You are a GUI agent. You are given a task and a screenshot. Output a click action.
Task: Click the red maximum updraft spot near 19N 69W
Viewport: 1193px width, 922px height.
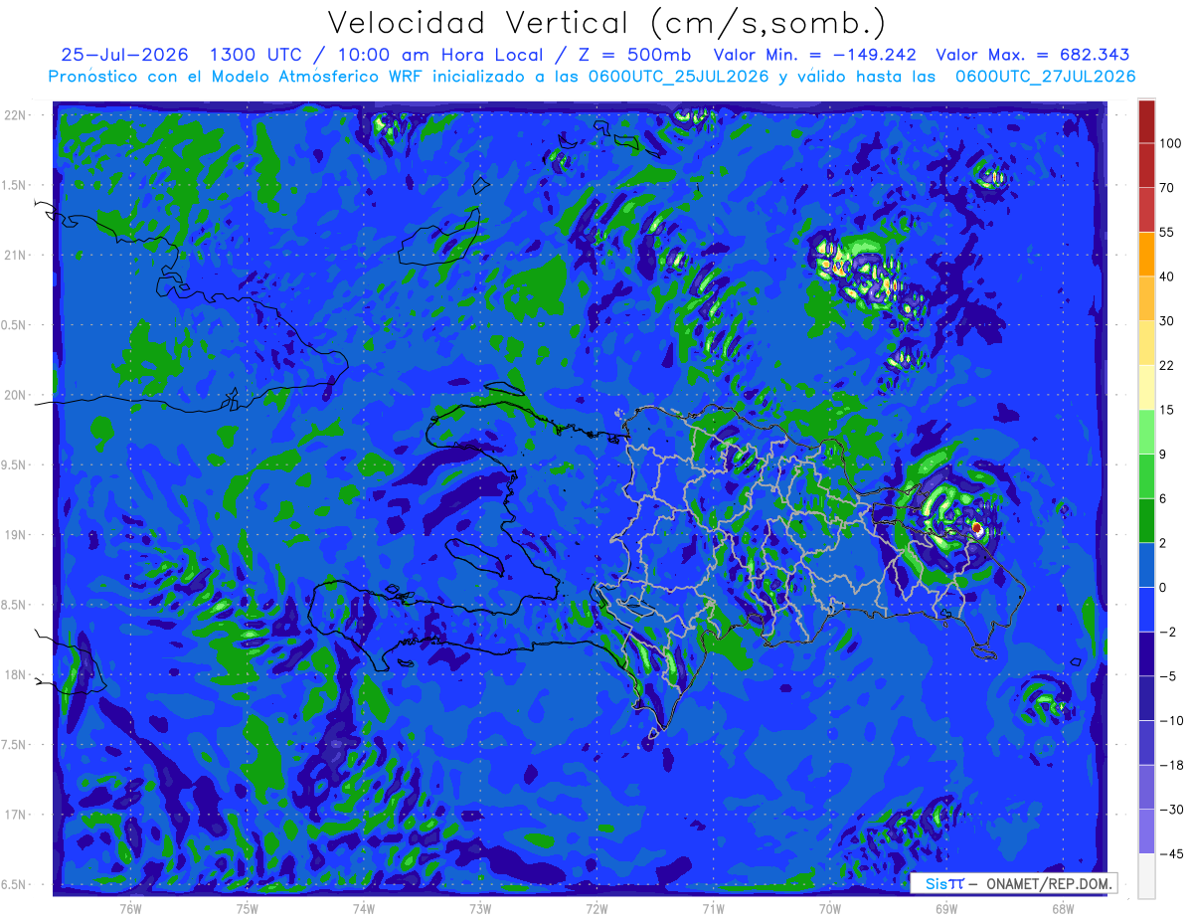[x=976, y=528]
